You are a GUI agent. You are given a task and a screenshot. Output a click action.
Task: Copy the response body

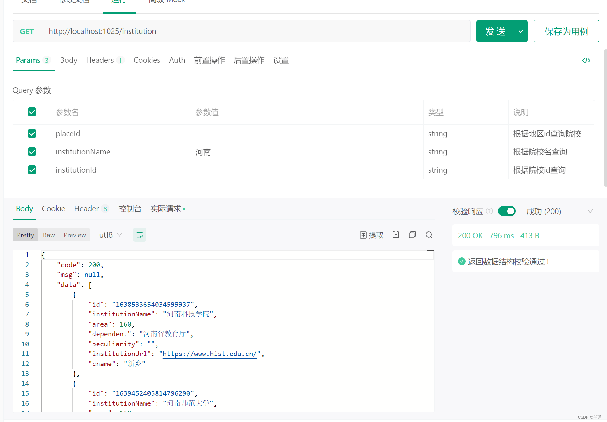point(412,235)
